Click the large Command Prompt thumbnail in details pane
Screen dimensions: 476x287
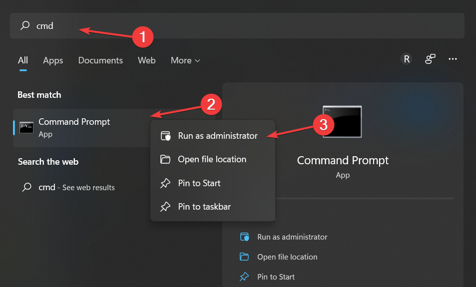click(x=342, y=122)
